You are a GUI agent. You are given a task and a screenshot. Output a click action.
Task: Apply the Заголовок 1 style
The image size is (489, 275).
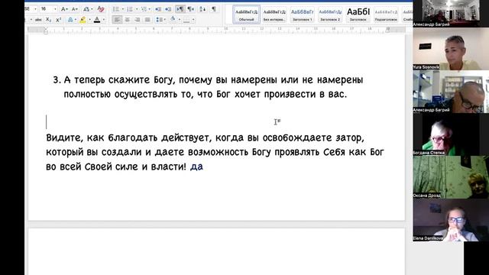tap(303, 15)
